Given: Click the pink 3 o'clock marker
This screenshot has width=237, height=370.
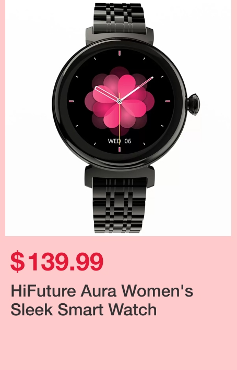Looking at the screenshot, I should tap(168, 101).
